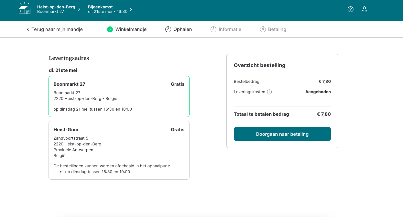Click the Leveringsadres heading
The image size is (403, 217).
(69, 58)
